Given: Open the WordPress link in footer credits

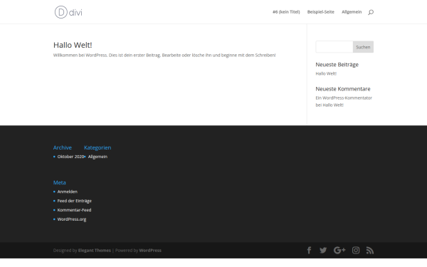Looking at the screenshot, I should click(x=150, y=251).
